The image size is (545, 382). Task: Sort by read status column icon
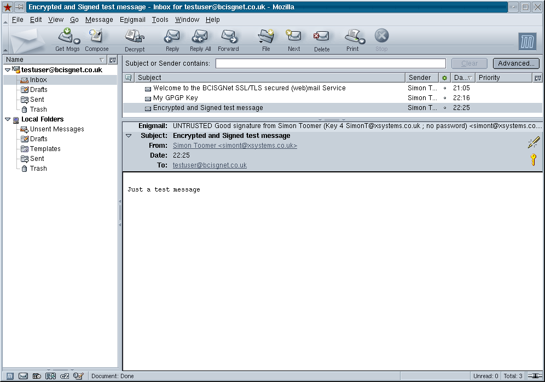coord(444,78)
